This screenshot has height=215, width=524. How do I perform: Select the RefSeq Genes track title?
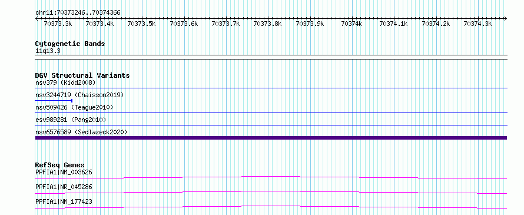(x=59, y=165)
